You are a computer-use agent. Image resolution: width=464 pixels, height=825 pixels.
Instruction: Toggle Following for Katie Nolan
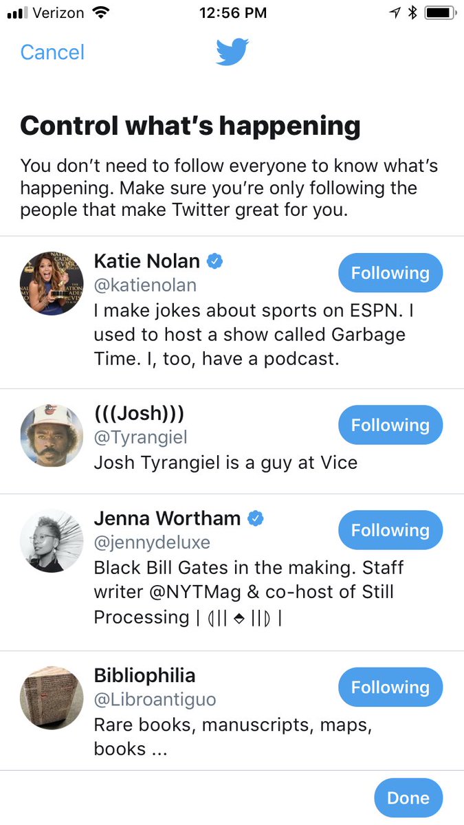[390, 273]
